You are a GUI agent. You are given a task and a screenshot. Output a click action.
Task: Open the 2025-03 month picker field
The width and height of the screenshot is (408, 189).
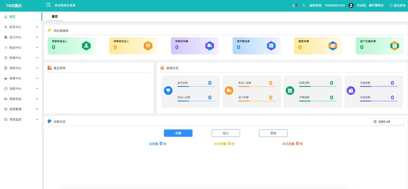[388, 121]
